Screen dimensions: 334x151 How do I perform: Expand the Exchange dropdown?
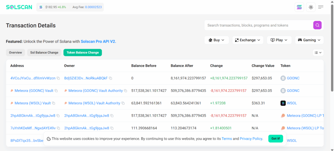(248, 40)
